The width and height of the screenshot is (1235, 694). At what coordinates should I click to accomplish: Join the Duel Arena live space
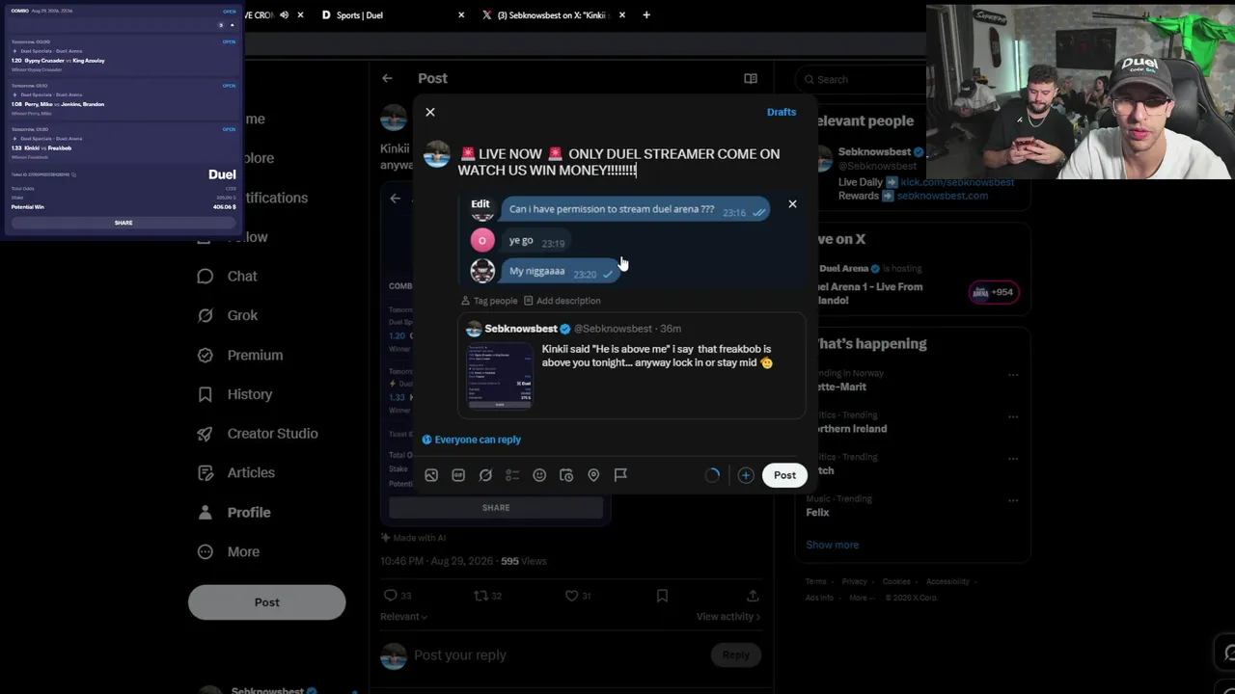click(993, 292)
